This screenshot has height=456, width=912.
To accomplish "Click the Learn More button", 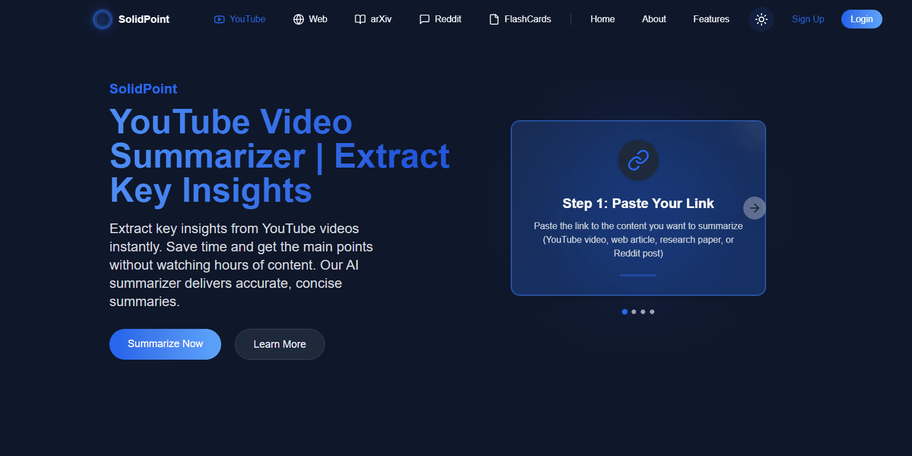I will click(x=280, y=344).
